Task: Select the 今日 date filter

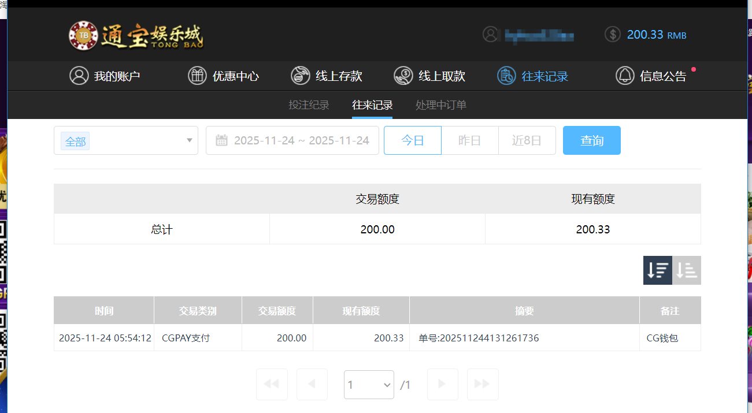Action: click(x=412, y=140)
